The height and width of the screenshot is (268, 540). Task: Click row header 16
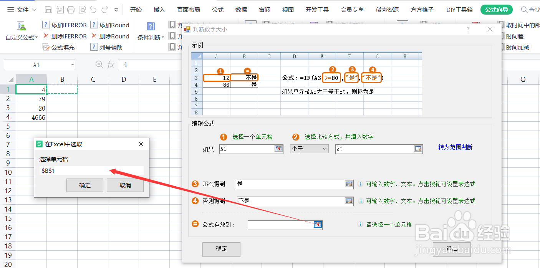8,228
